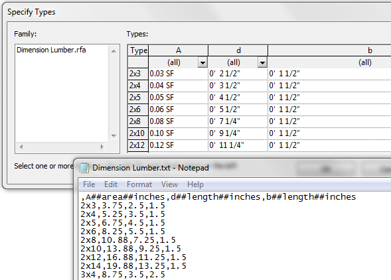
Task: Click the Notepad line 2x4,5.25,3.5,1.5
Action: coord(123,214)
